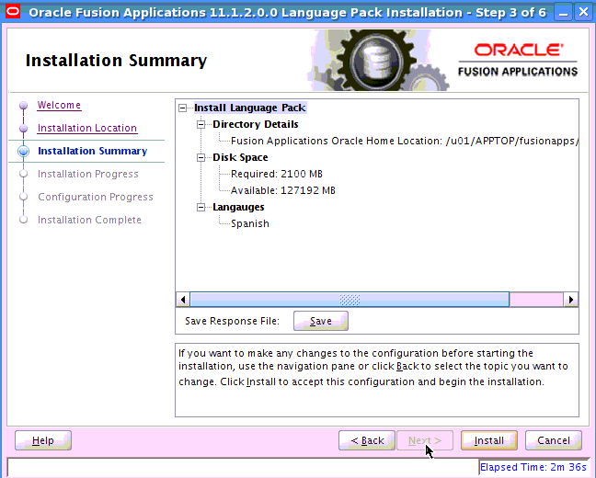Viewport: 596px width, 478px height.
Task: Click the Installation Location step bullet
Action: tap(24, 129)
